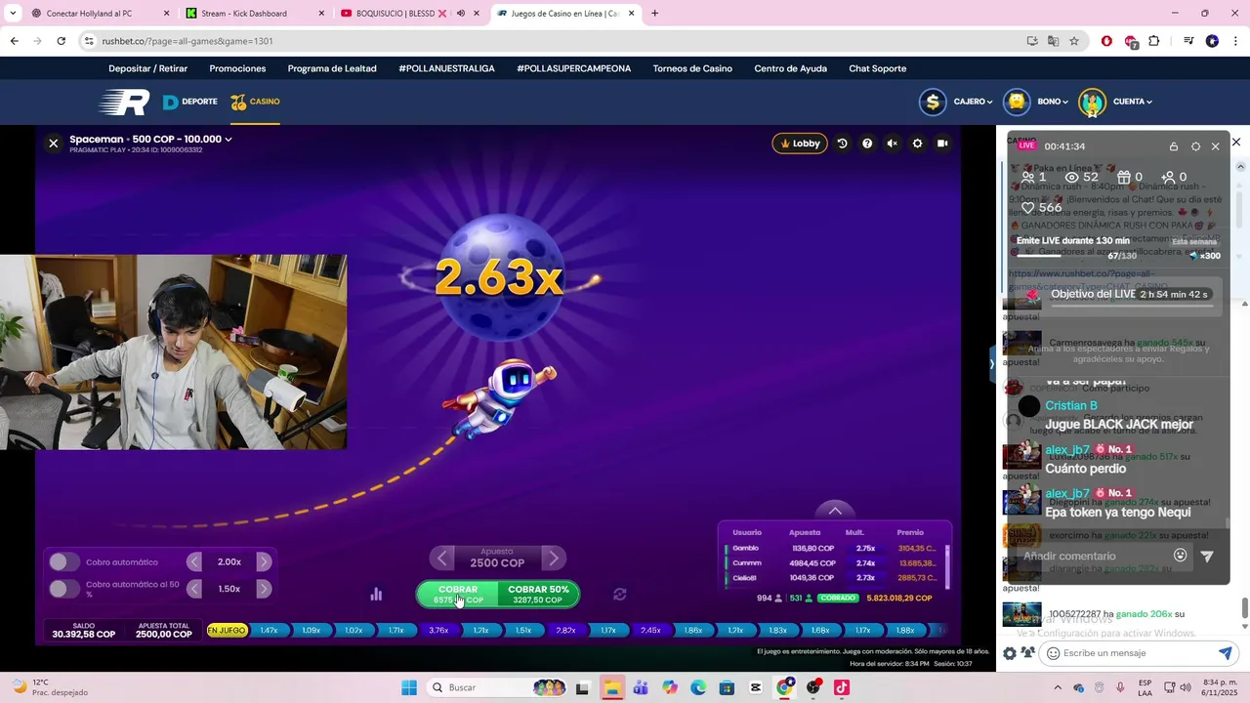
Task: Open Promociones menu item
Action: coord(237,68)
